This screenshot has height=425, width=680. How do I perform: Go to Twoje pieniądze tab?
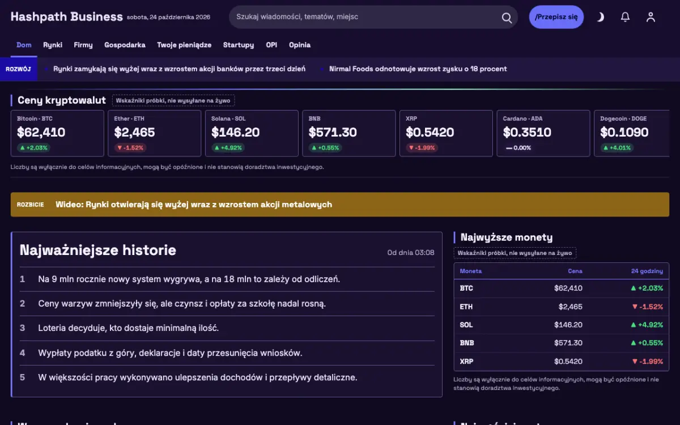tap(184, 45)
